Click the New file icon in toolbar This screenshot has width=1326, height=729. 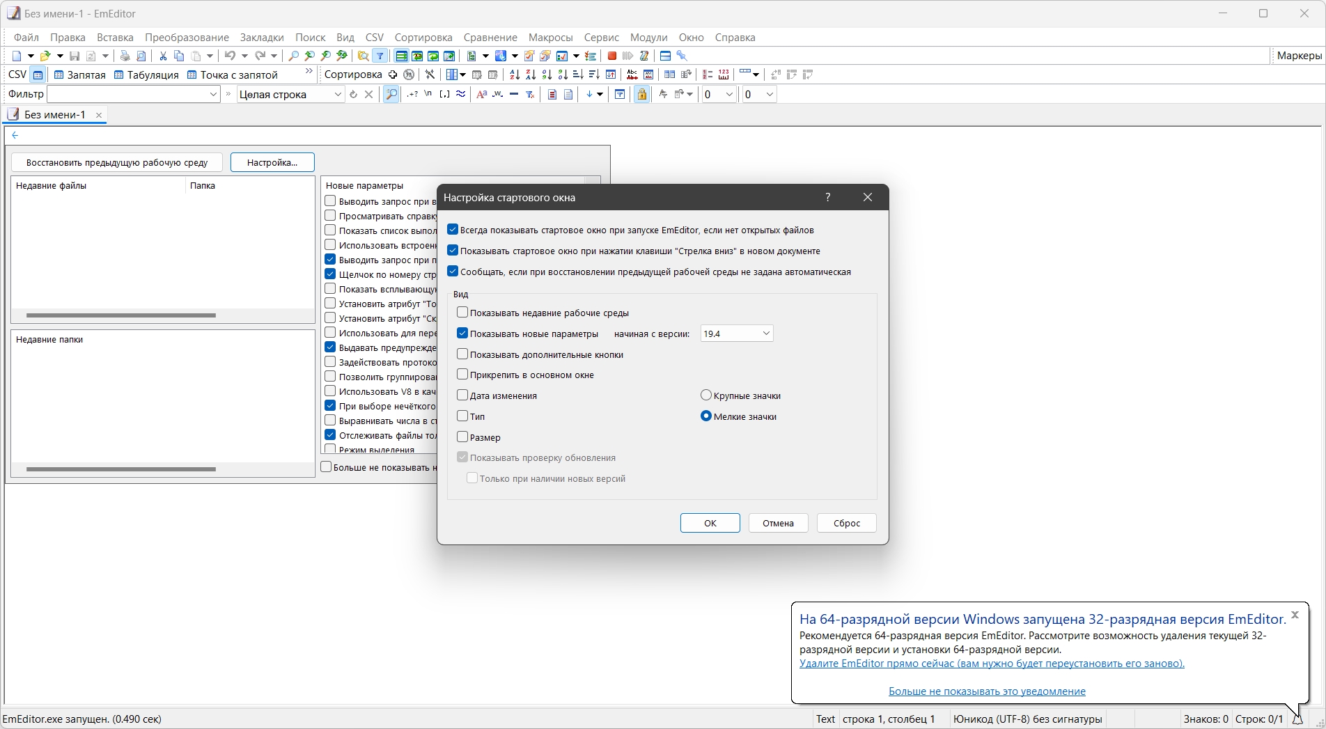17,56
